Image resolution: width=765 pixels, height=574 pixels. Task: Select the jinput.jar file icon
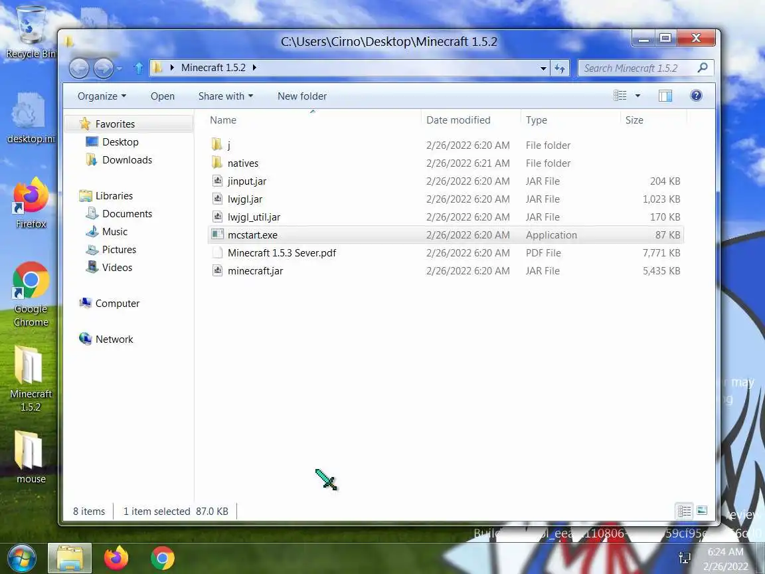[x=218, y=181]
